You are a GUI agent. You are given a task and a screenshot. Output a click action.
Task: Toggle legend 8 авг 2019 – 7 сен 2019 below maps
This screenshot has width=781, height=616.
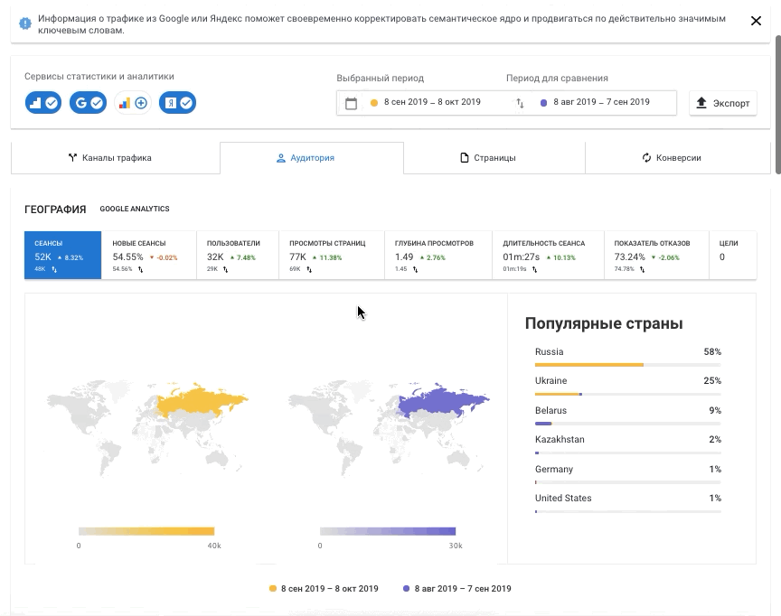point(456,589)
